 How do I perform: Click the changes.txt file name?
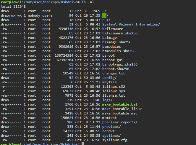pos(114,73)
